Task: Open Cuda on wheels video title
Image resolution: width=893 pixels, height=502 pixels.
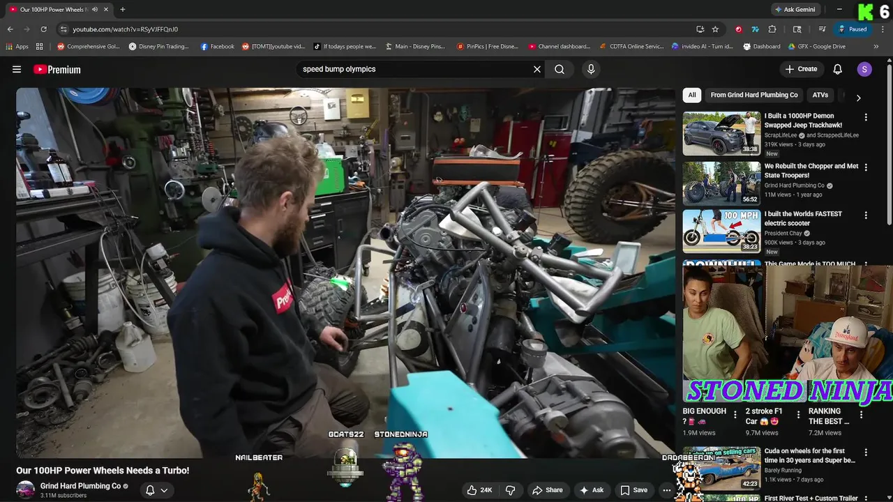Action: 809,456
